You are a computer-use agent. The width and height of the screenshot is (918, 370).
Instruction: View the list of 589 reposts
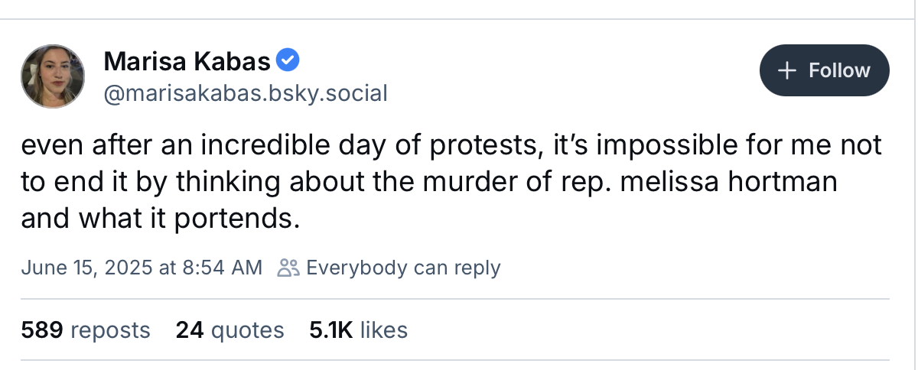pos(86,330)
